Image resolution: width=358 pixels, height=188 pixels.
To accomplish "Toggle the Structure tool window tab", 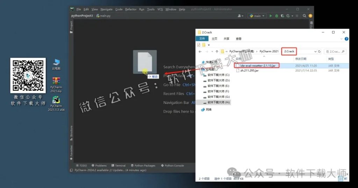I will (x=71, y=133).
